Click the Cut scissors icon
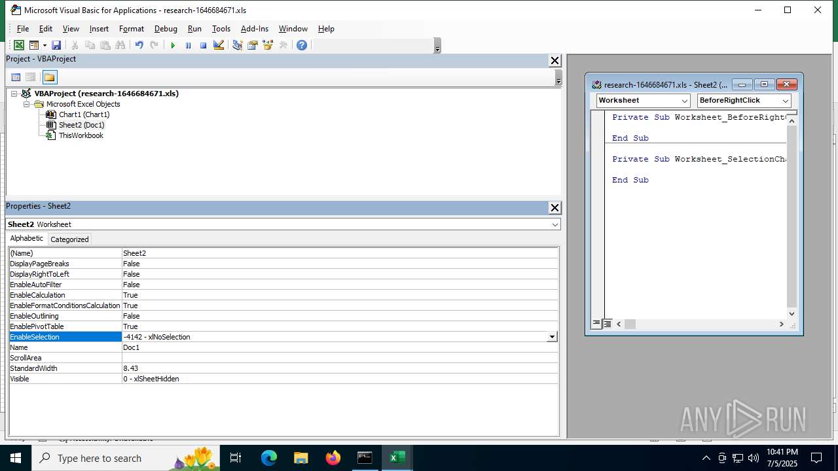 tap(75, 45)
